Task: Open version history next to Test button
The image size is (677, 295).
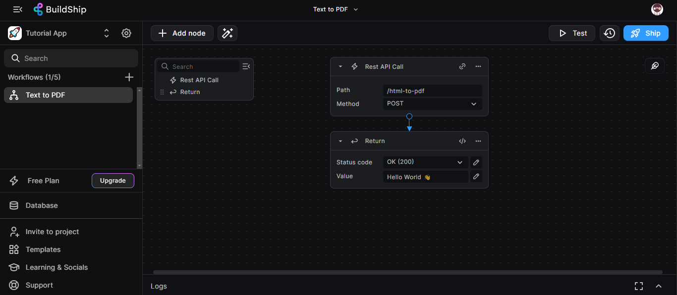Action: (x=609, y=33)
